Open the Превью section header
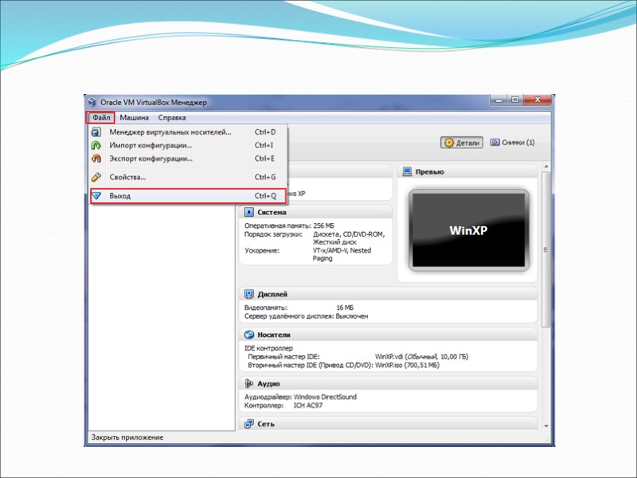 point(467,172)
